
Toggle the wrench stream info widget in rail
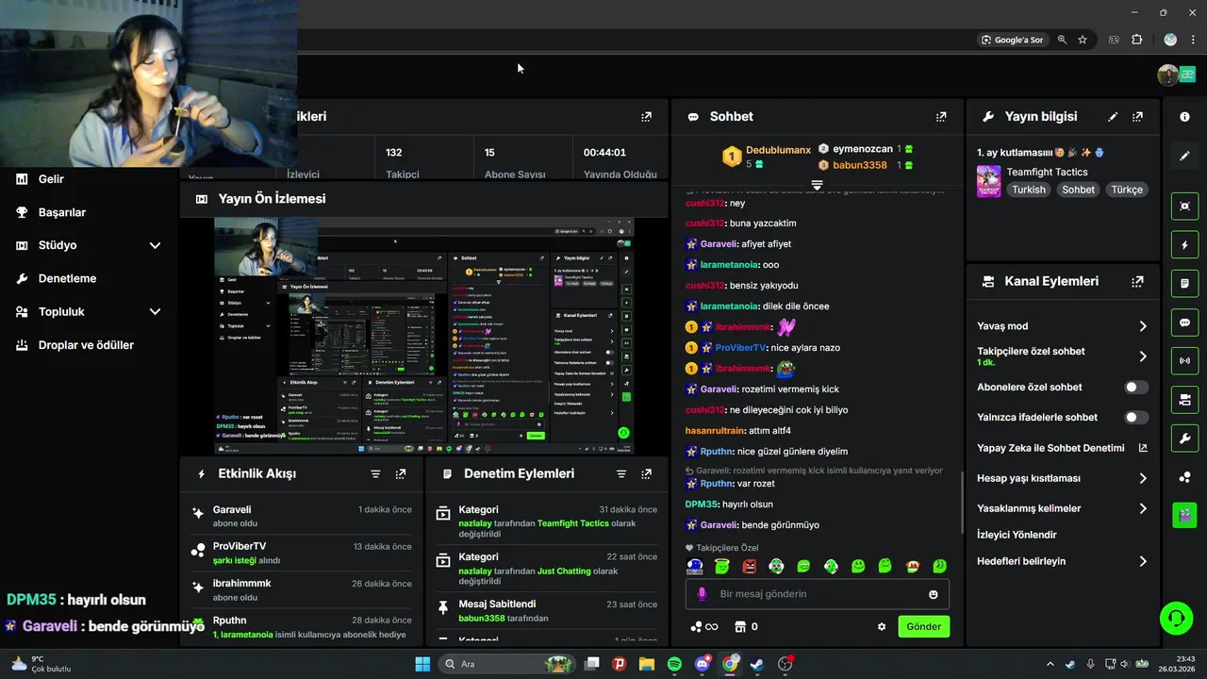pos(1184,439)
